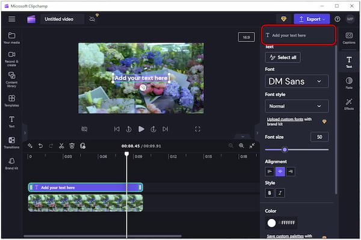Redo the last action
The height and width of the screenshot is (240, 361).
(x=51, y=146)
